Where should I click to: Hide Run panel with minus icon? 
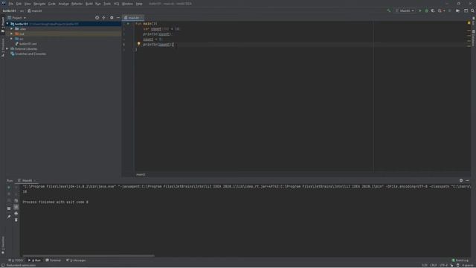tap(468, 180)
